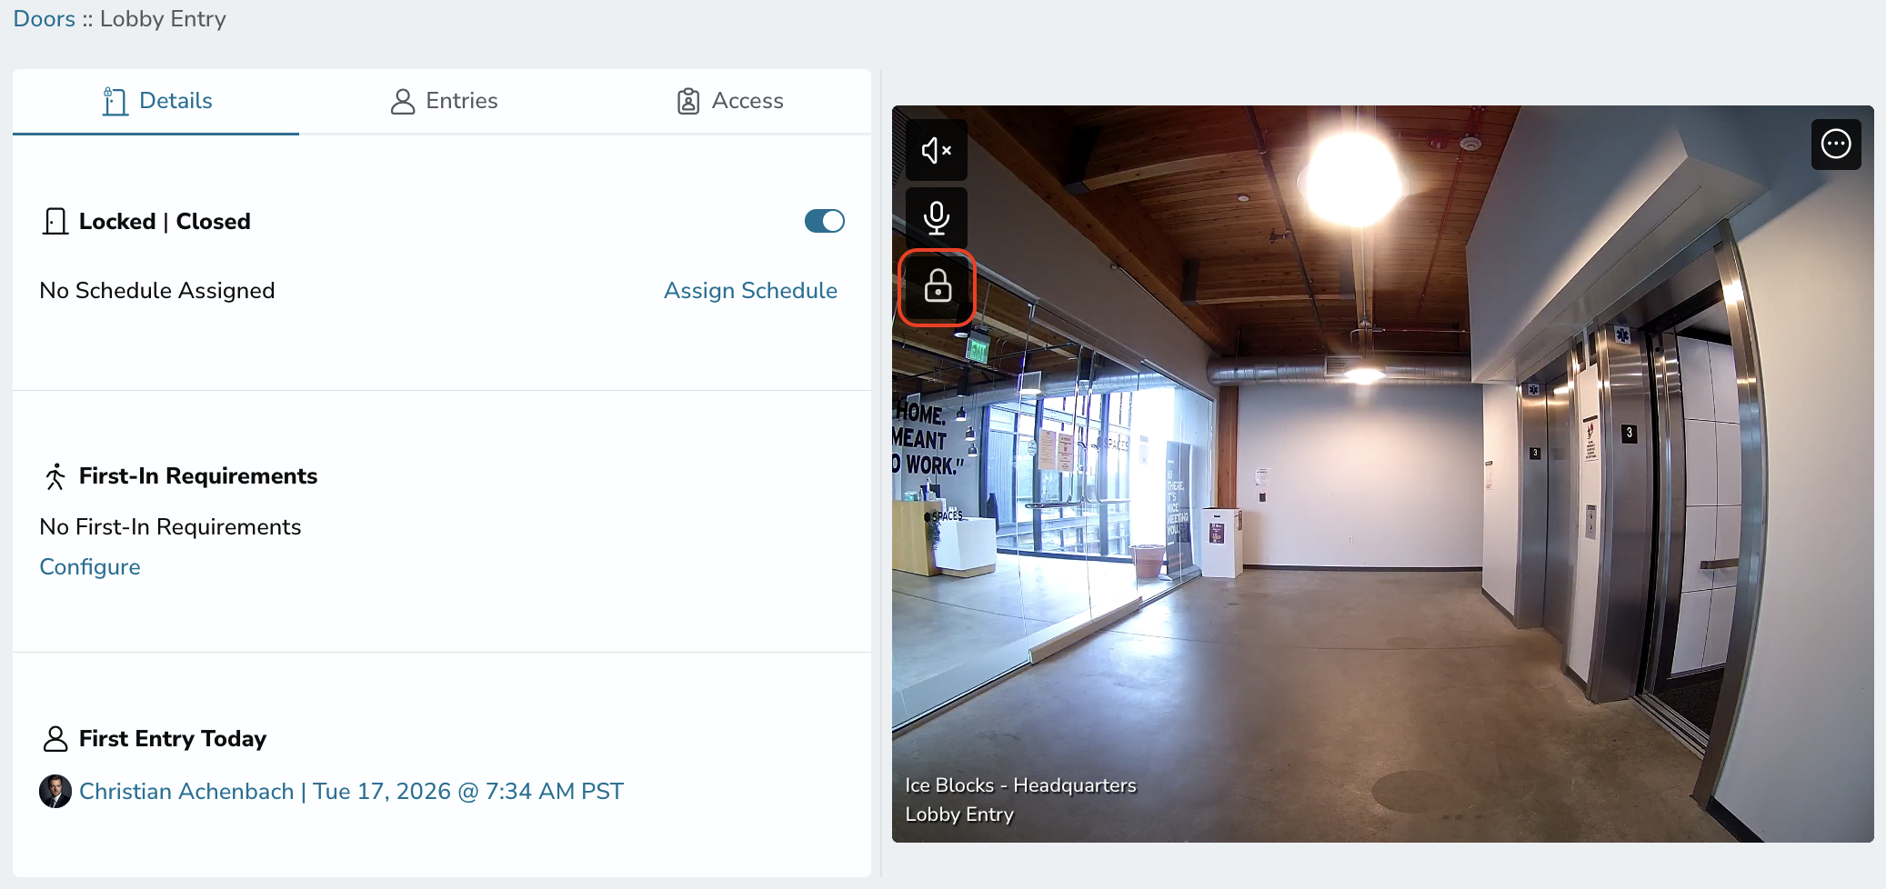The image size is (1886, 889).
Task: Click the person icon by First Entry Today
Action: [x=55, y=739]
